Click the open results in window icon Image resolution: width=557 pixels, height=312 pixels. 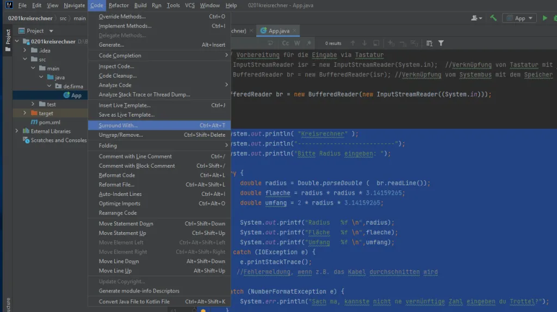(x=376, y=43)
